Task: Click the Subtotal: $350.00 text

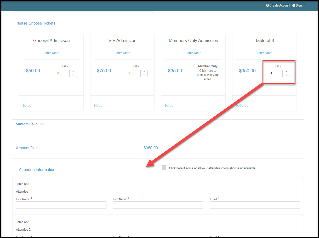Action: [30, 124]
